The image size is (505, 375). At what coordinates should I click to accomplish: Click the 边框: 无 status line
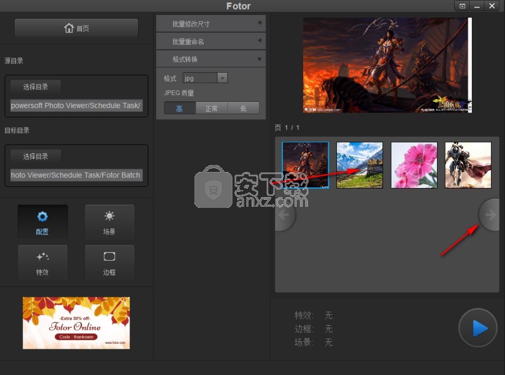313,328
